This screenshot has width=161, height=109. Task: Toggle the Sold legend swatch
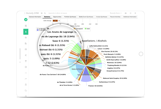pyautogui.click(x=85, y=29)
